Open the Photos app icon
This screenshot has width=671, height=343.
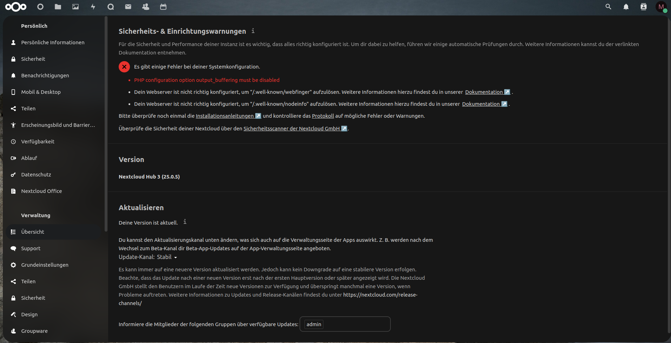click(x=75, y=7)
